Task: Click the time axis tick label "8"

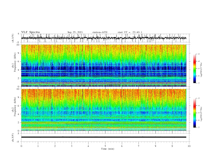Action: (155, 146)
